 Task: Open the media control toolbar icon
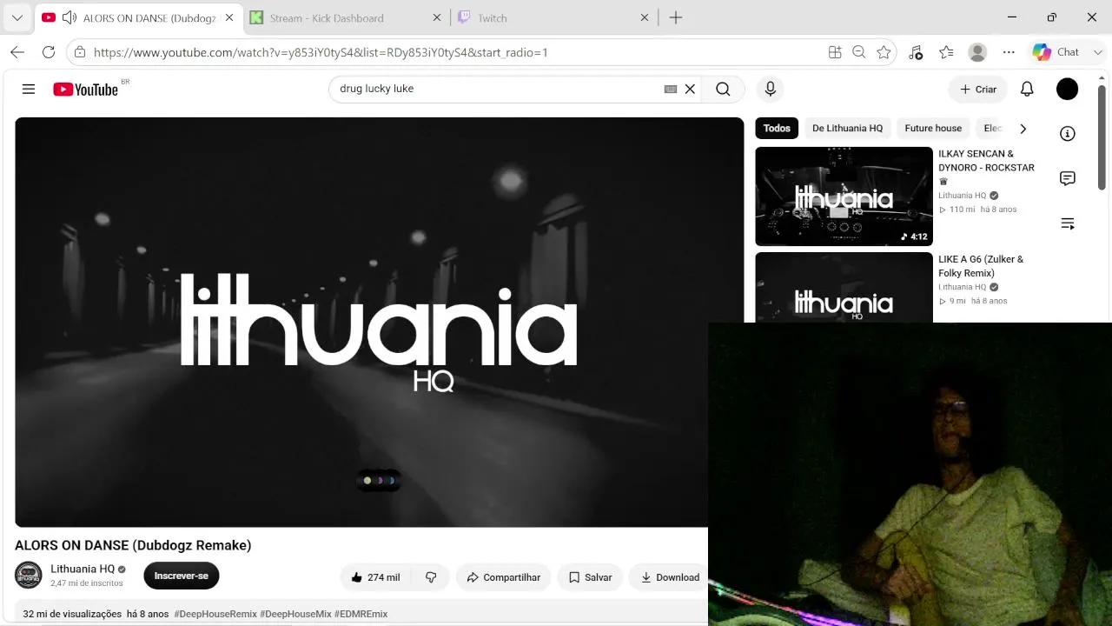click(916, 52)
